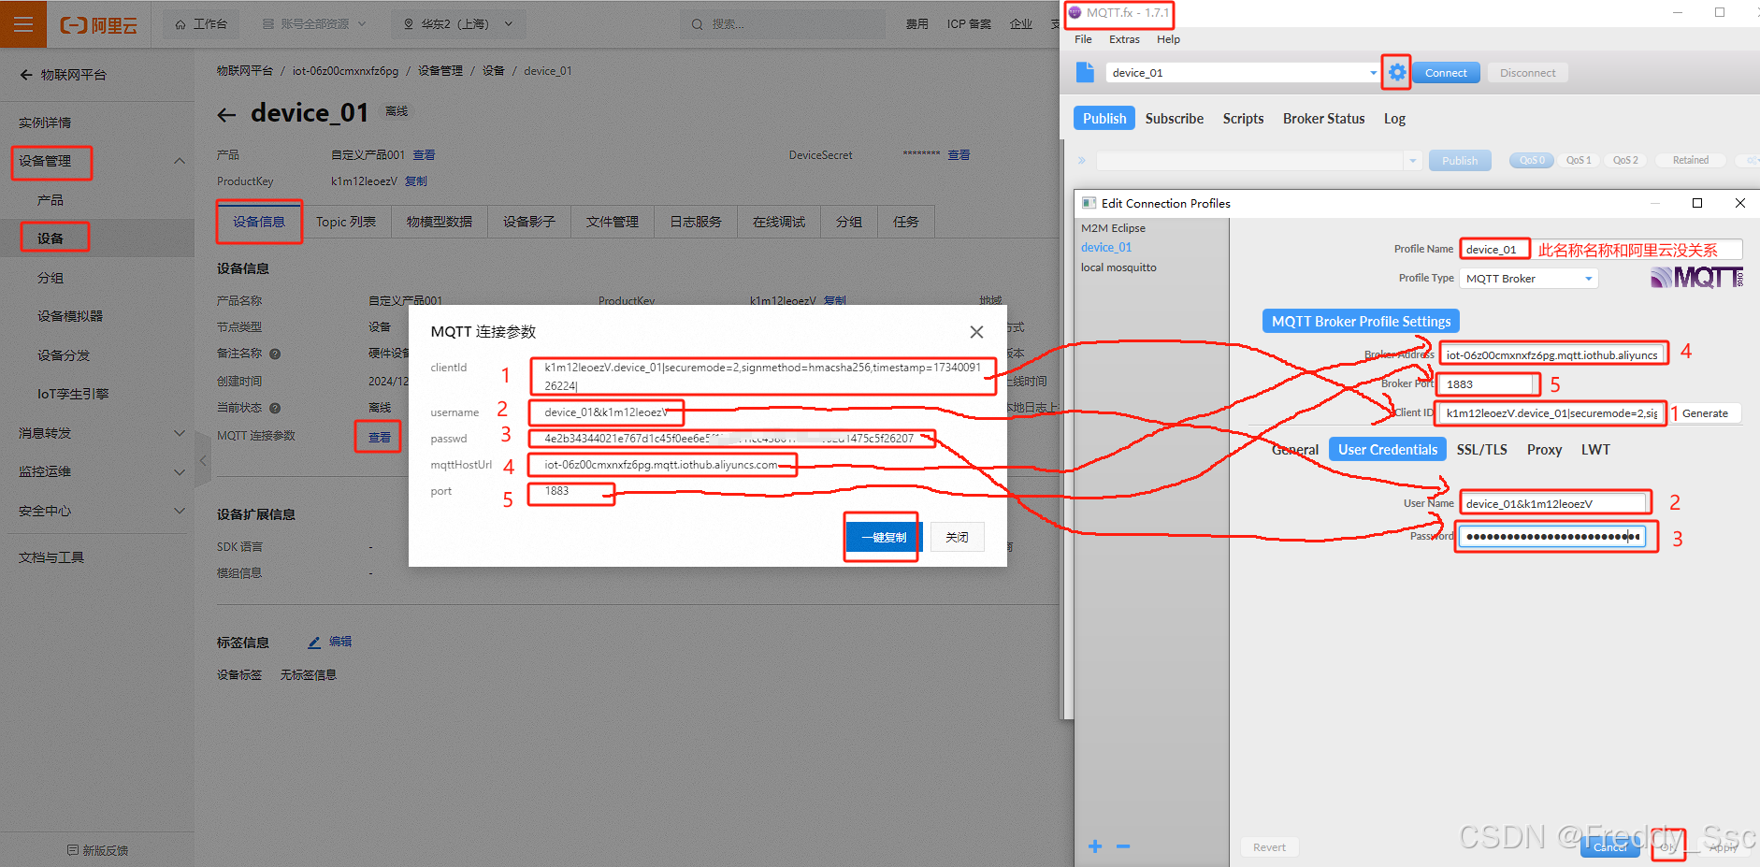Expand the 监控运维 sidebar section
The height and width of the screenshot is (867, 1760).
[179, 472]
